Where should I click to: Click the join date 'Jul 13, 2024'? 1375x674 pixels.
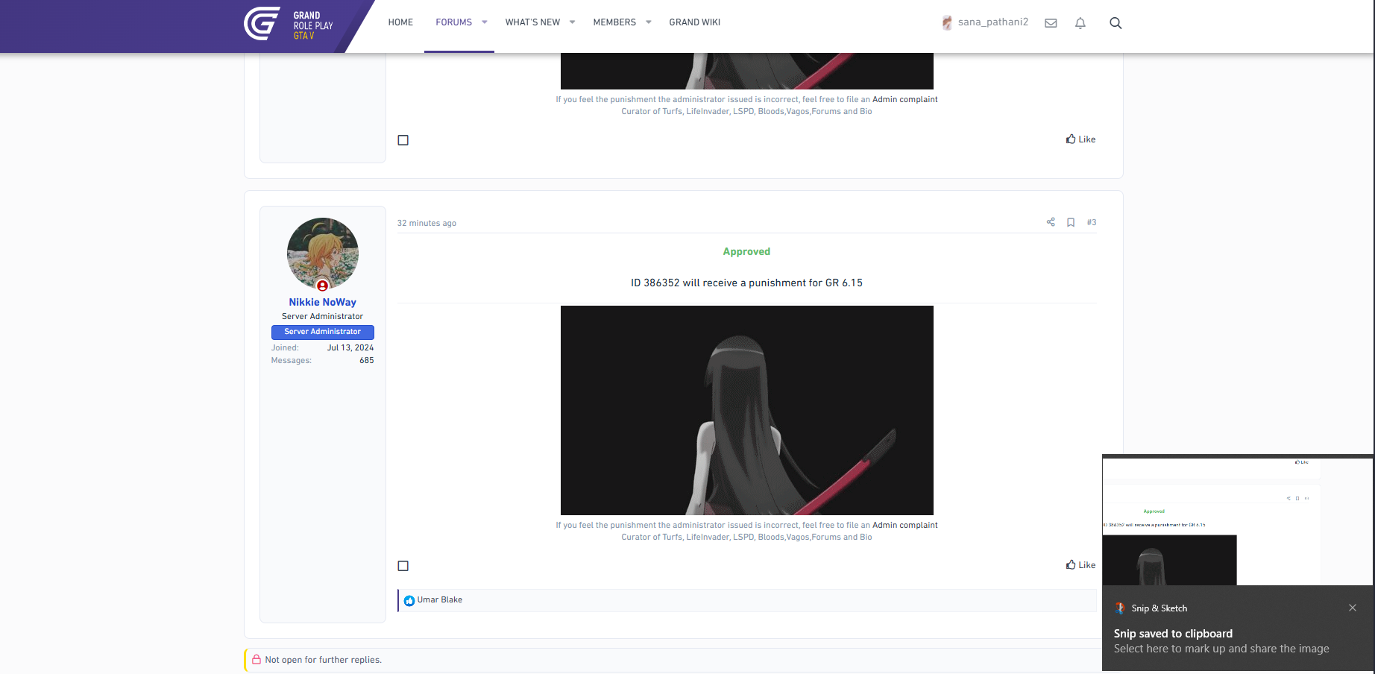click(350, 348)
